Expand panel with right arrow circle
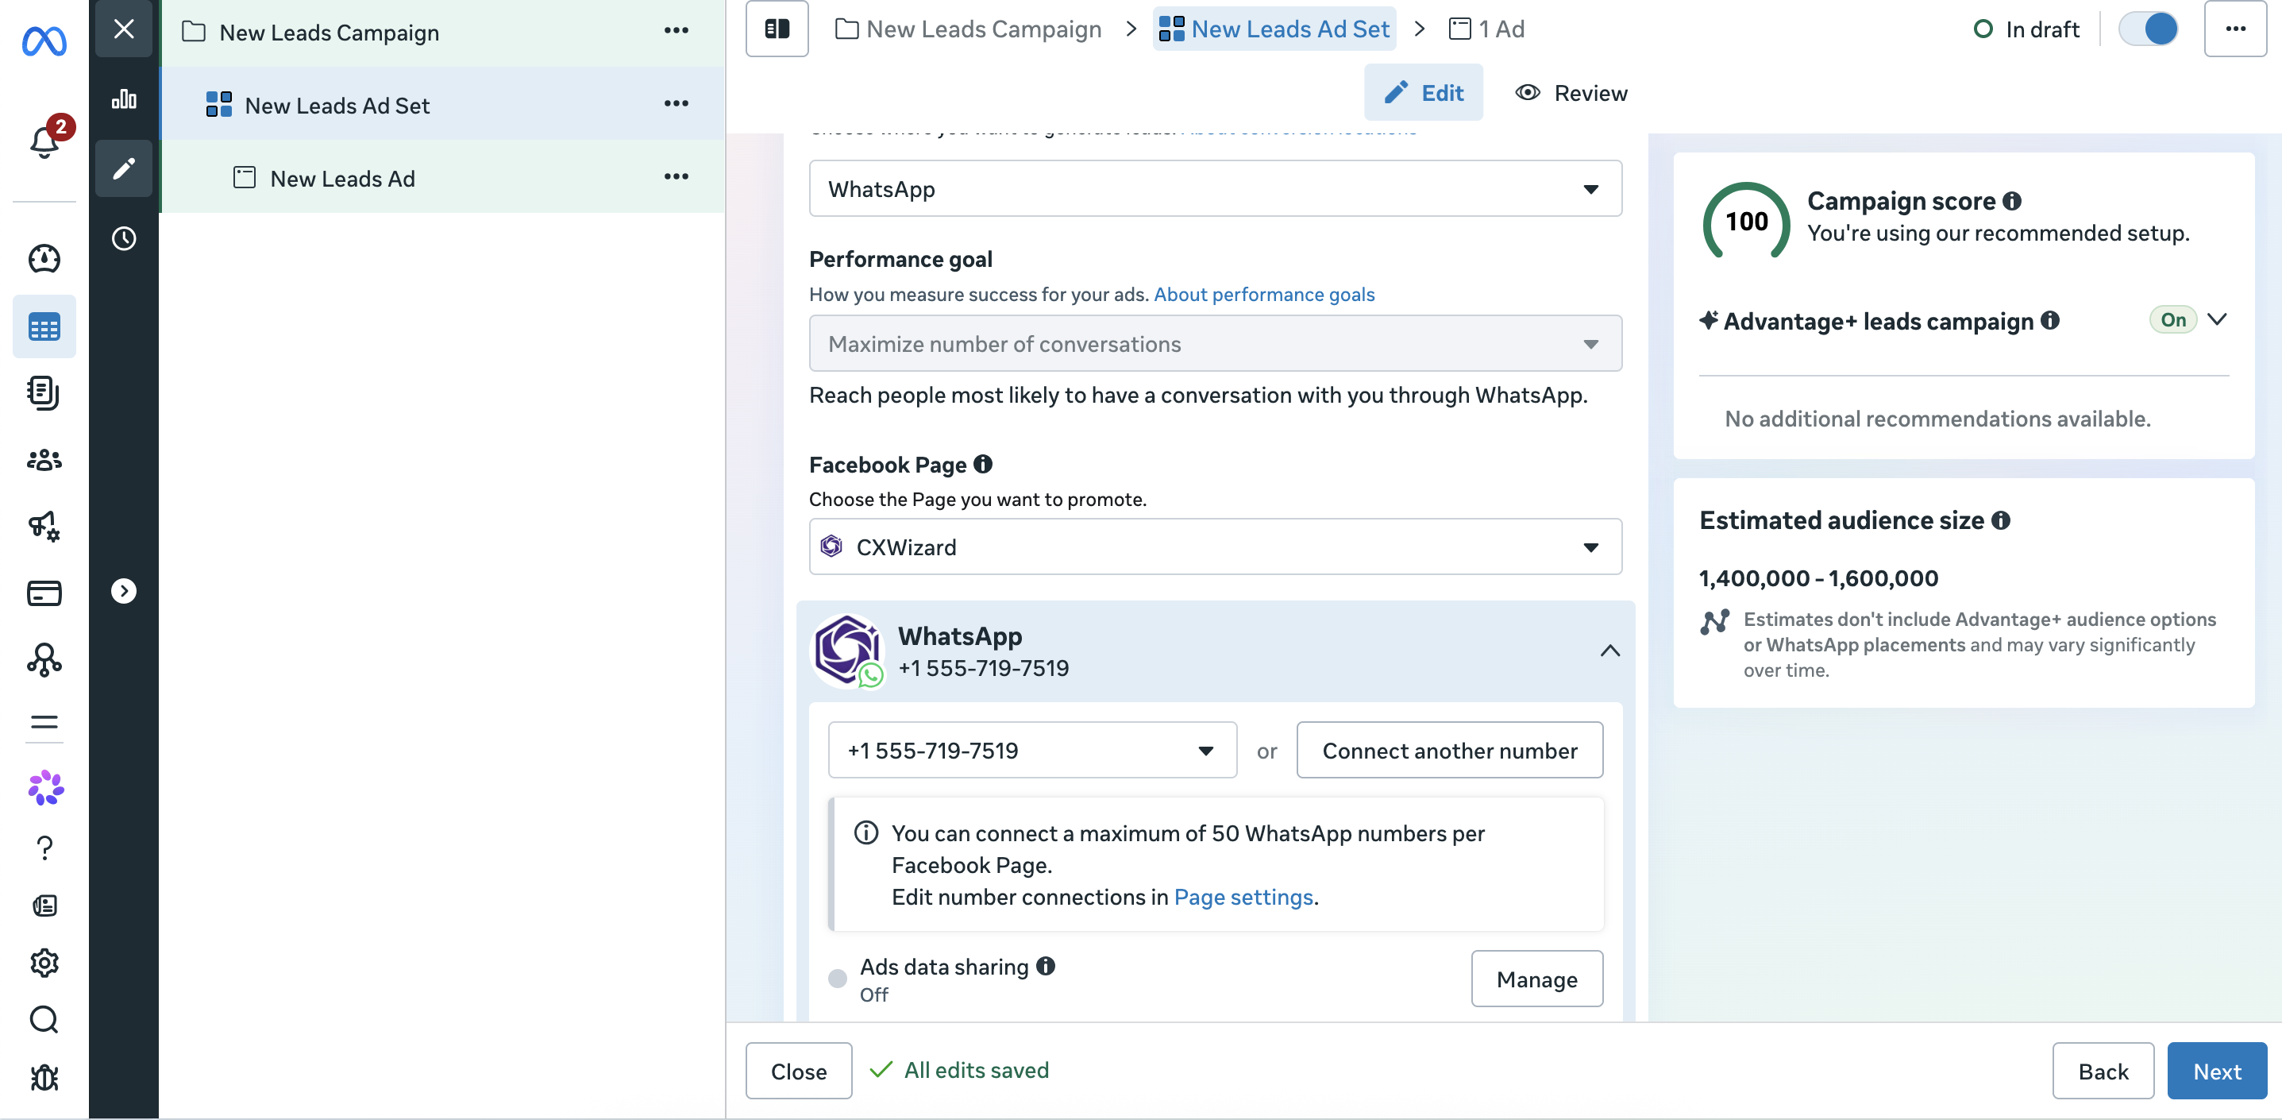The width and height of the screenshot is (2282, 1120). pyautogui.click(x=124, y=591)
